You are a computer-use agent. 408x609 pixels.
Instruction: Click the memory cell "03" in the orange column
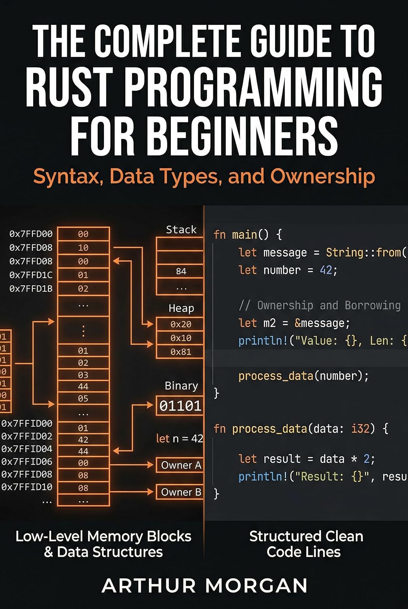[x=83, y=375]
